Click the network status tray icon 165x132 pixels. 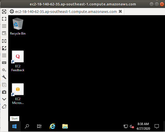(x=126, y=126)
